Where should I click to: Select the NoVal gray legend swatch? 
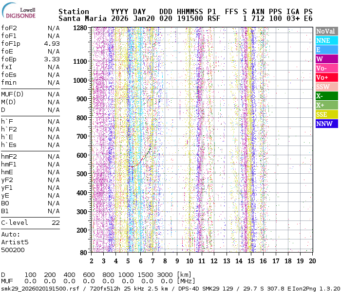(326, 31)
